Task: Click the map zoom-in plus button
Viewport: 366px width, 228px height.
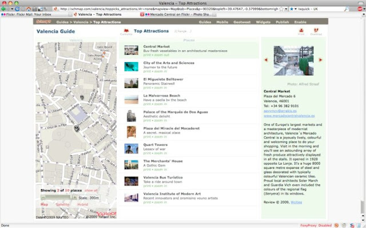Action: pyautogui.click(x=74, y=198)
